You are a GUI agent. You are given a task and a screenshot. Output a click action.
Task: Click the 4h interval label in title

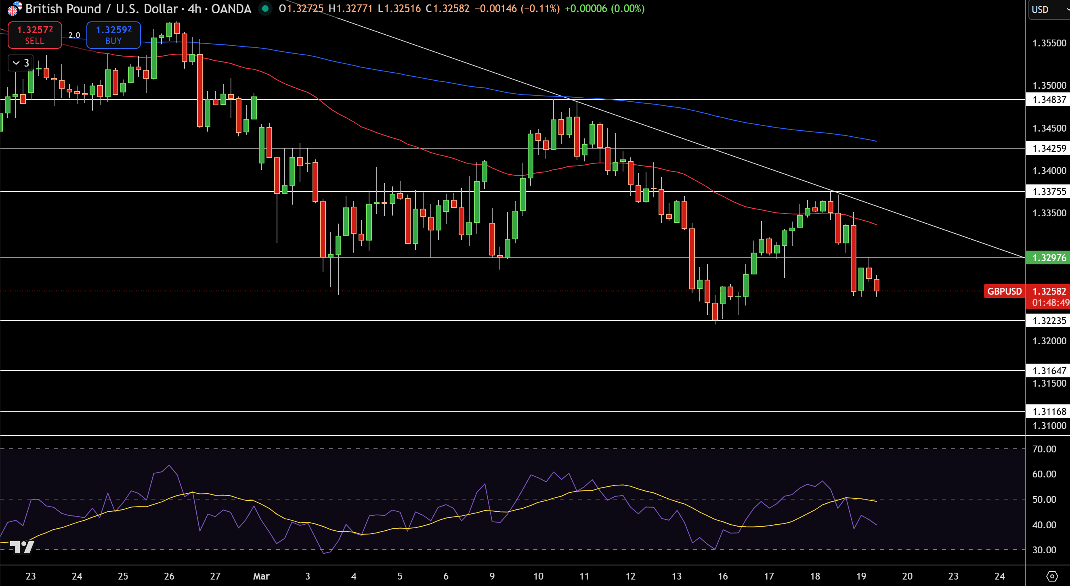194,9
